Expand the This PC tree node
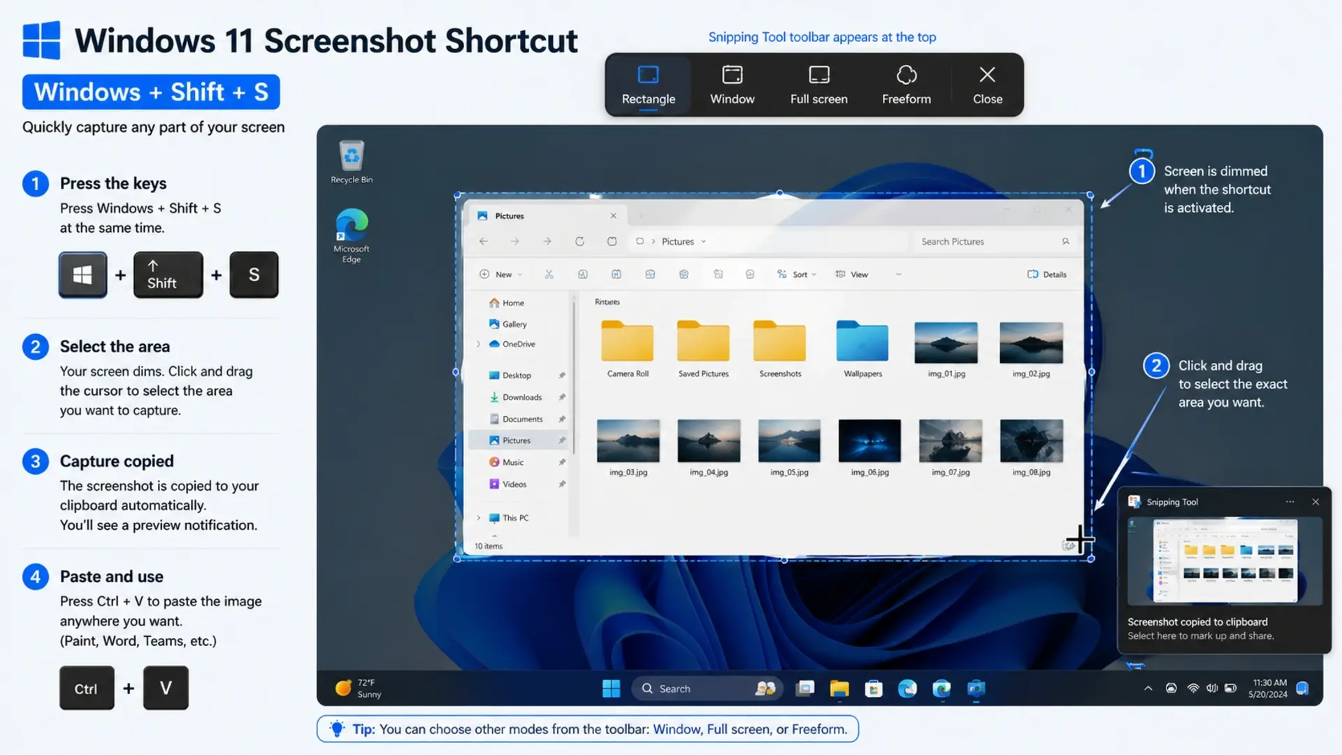Screen dimensions: 1342x755 pyautogui.click(x=479, y=518)
